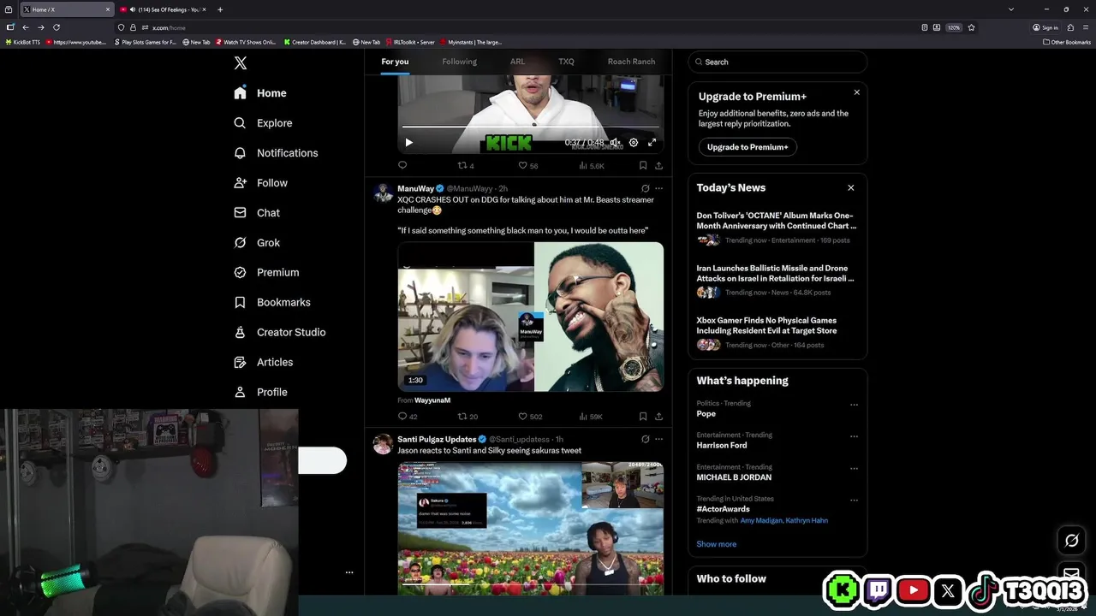Bookmark the ManuWay post
Viewport: 1096px width, 616px height.
click(x=642, y=417)
